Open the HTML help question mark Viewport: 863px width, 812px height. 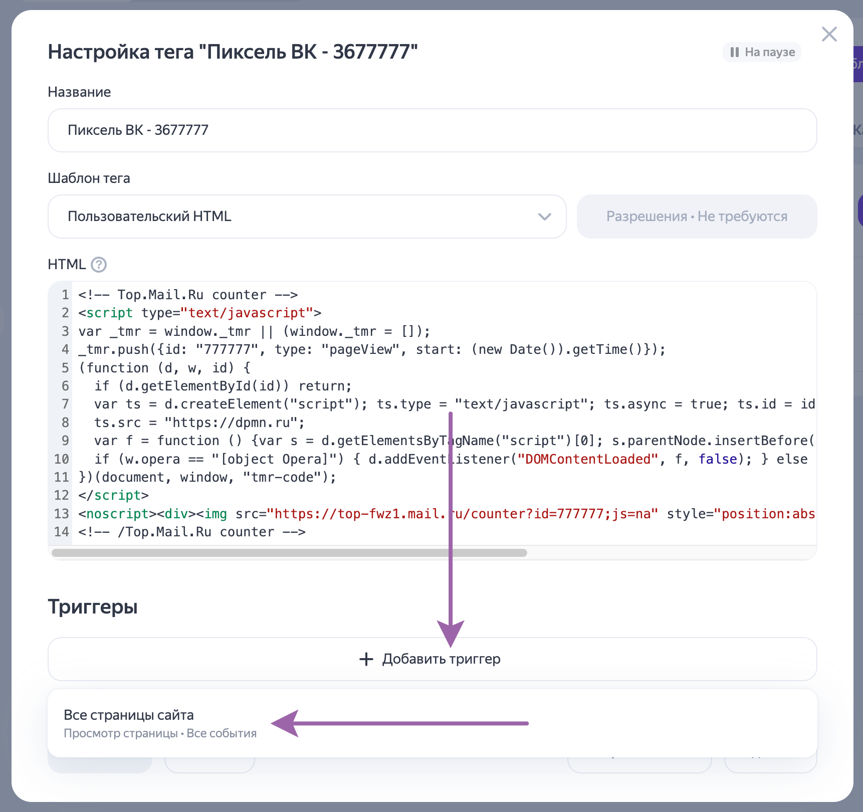click(x=99, y=264)
